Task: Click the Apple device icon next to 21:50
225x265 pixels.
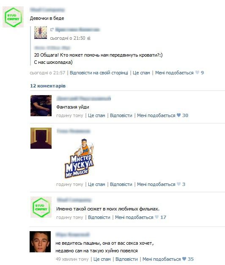Action: (x=89, y=38)
